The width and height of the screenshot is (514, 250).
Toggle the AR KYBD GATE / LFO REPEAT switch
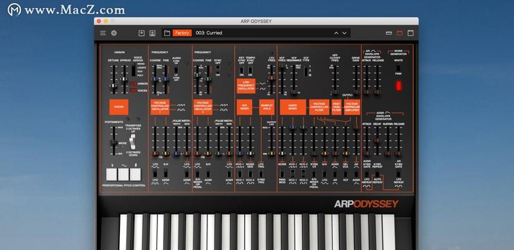(x=398, y=174)
